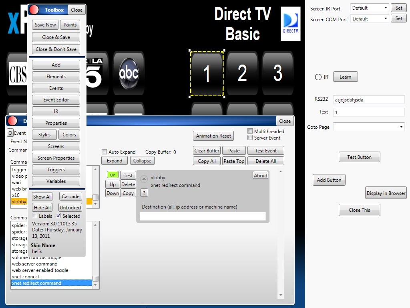410x308 pixels.
Task: Click the Animation Reset button
Action: tap(213, 136)
